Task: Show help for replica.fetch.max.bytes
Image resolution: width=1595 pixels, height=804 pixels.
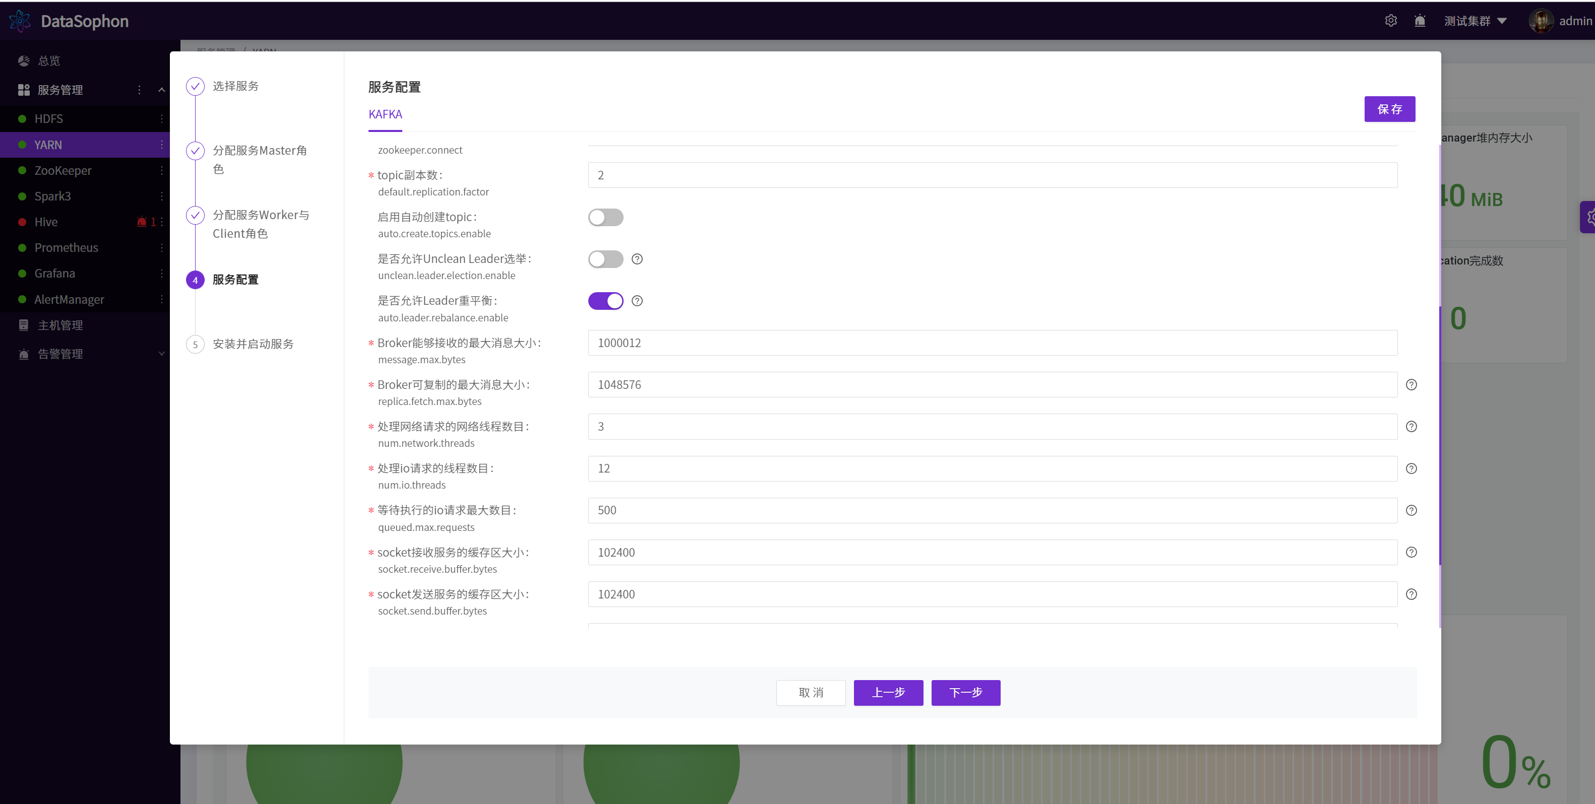Action: (x=1411, y=384)
